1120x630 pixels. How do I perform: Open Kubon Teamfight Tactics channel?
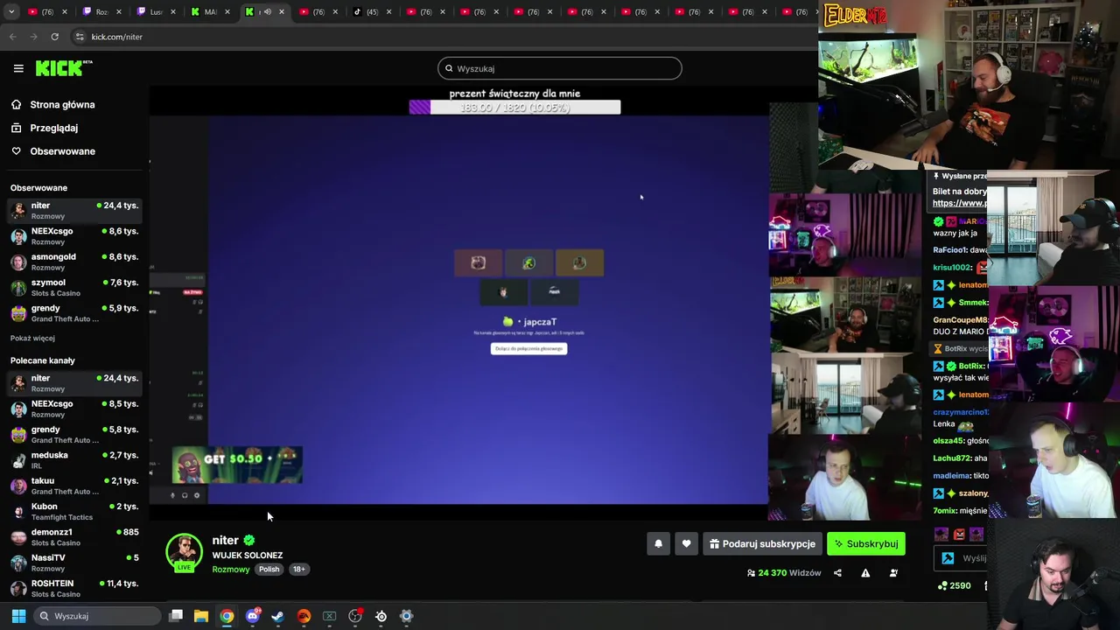coord(74,511)
